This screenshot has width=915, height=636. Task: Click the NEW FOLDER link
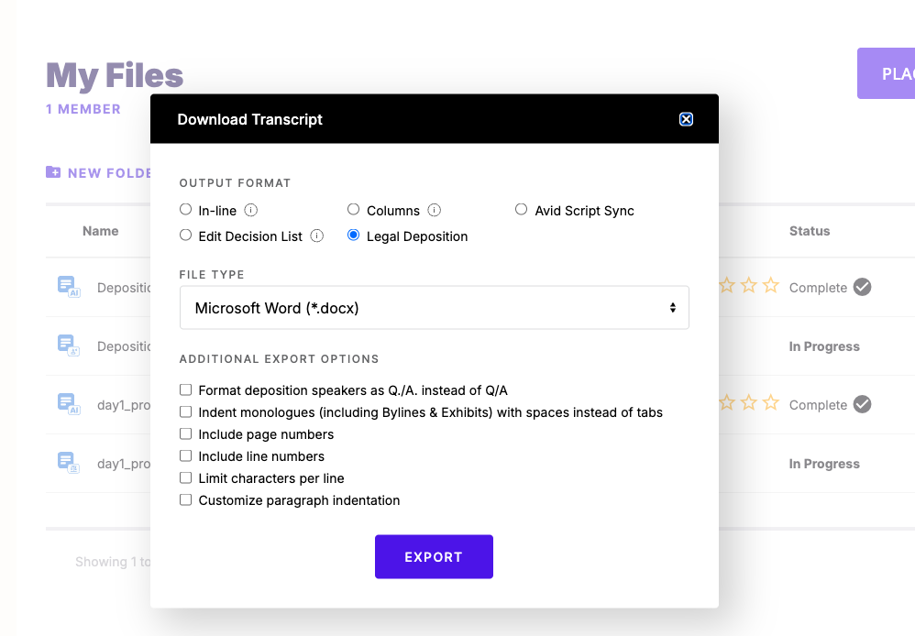point(109,173)
